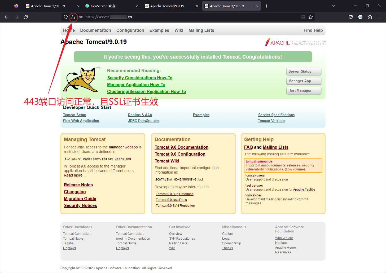Close the first Apache Tomcat tab
This screenshot has width=386, height=273.
(x=78, y=6)
